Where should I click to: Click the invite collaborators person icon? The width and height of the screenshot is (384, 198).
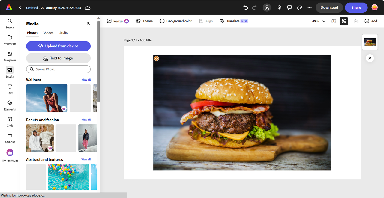(267, 8)
